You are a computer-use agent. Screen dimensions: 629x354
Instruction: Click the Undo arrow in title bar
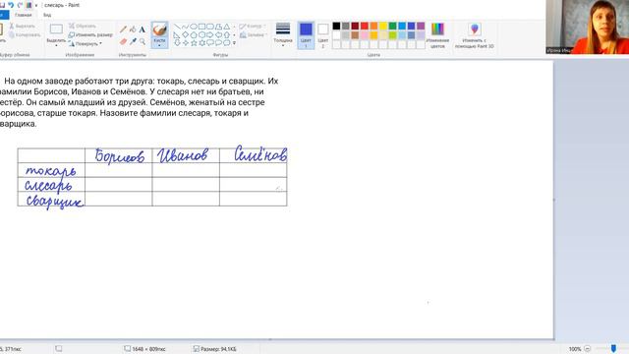[x=11, y=5]
